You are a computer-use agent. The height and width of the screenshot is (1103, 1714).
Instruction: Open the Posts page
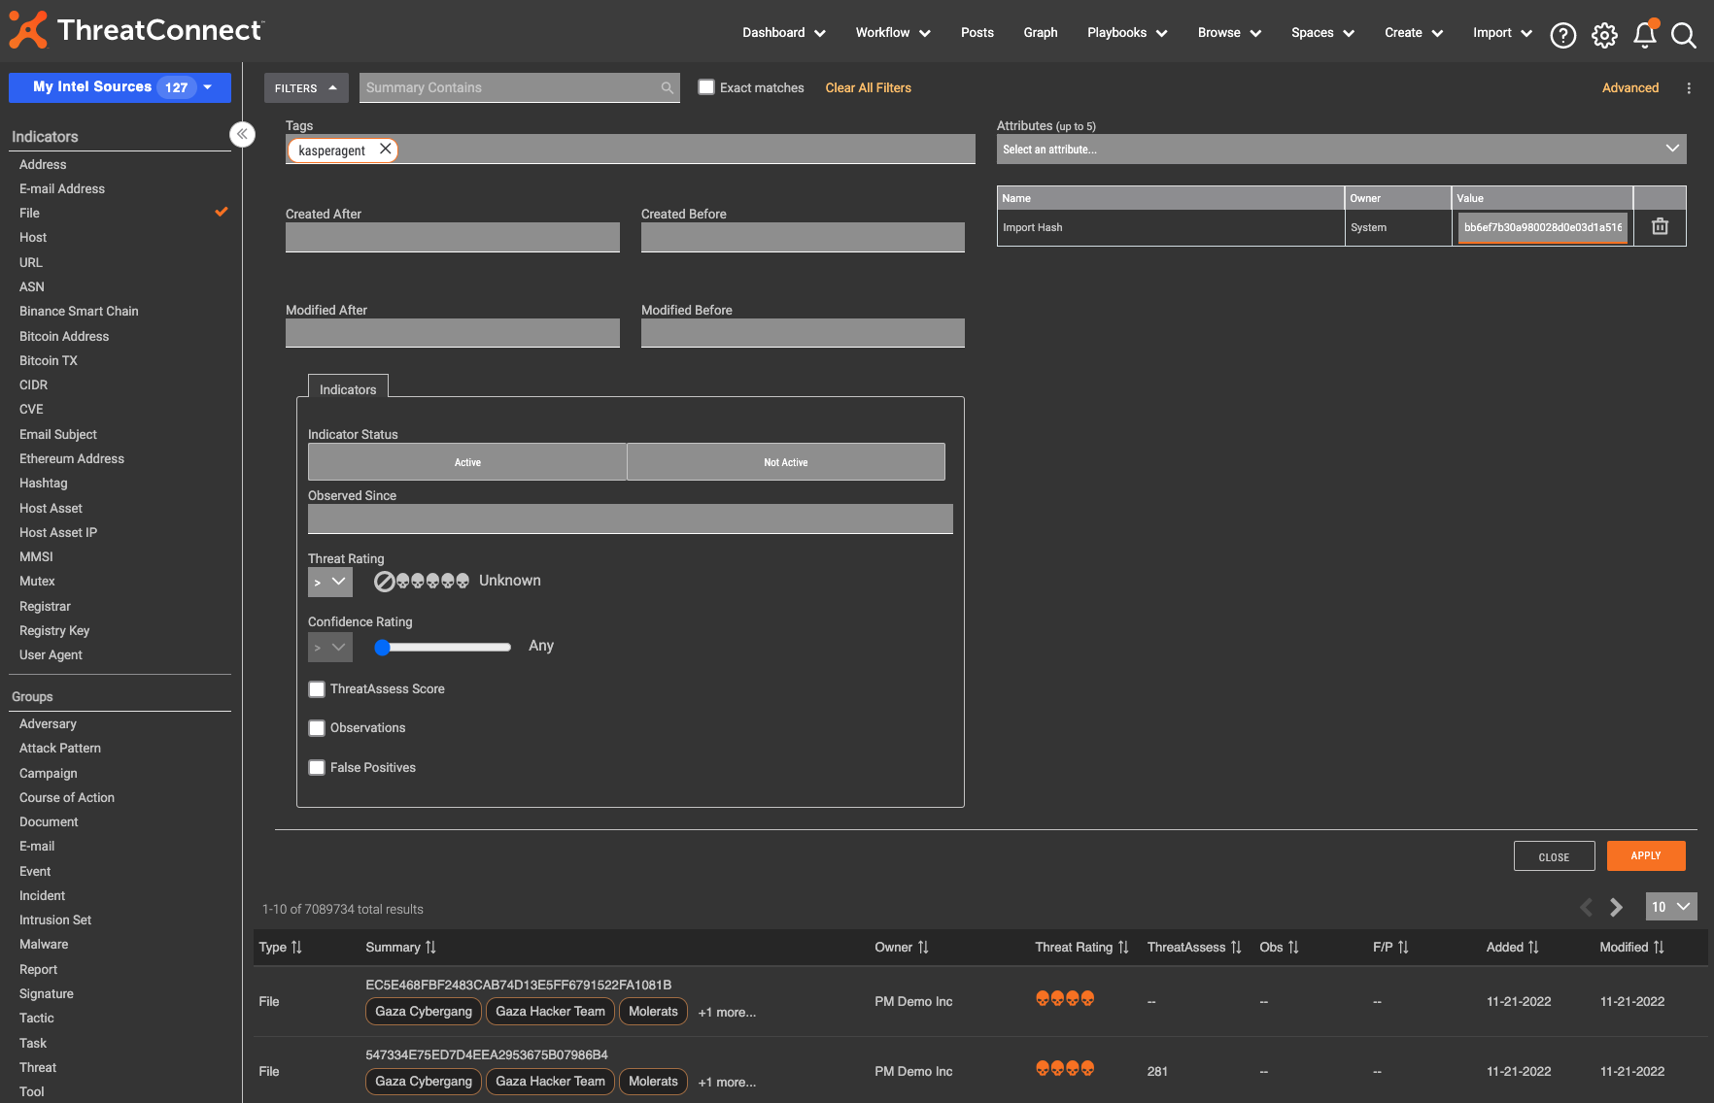[x=977, y=33]
